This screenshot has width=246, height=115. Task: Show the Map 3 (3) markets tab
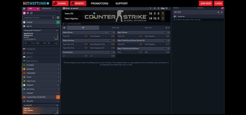[x=148, y=28]
